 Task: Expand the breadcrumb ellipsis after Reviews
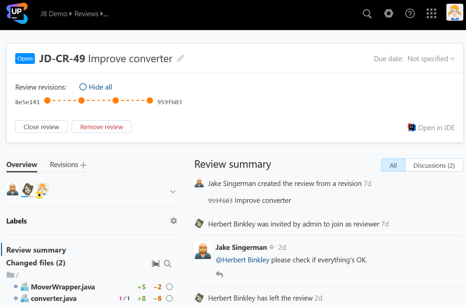tap(106, 14)
